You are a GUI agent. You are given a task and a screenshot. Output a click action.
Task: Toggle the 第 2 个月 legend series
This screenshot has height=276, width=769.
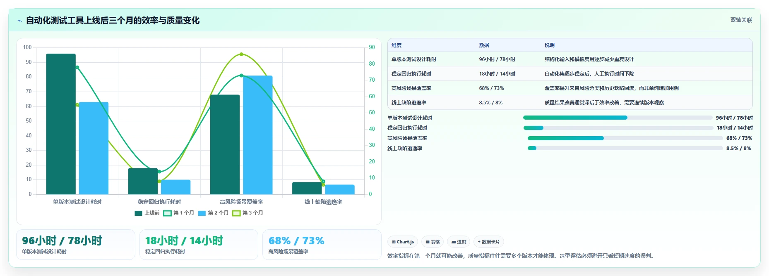click(213, 213)
